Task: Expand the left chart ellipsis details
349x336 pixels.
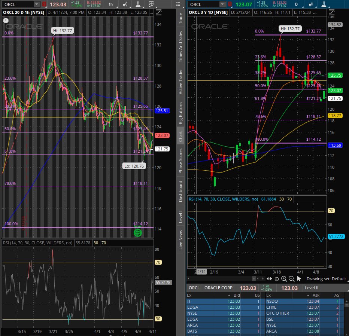Action: (151, 12)
